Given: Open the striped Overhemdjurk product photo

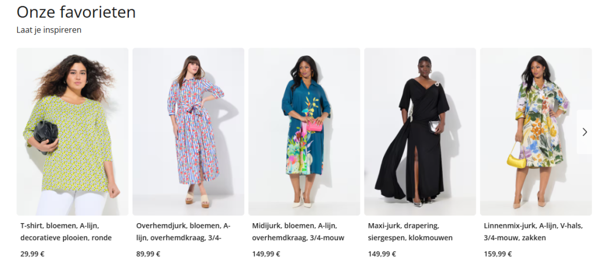Looking at the screenshot, I should pyautogui.click(x=188, y=131).
